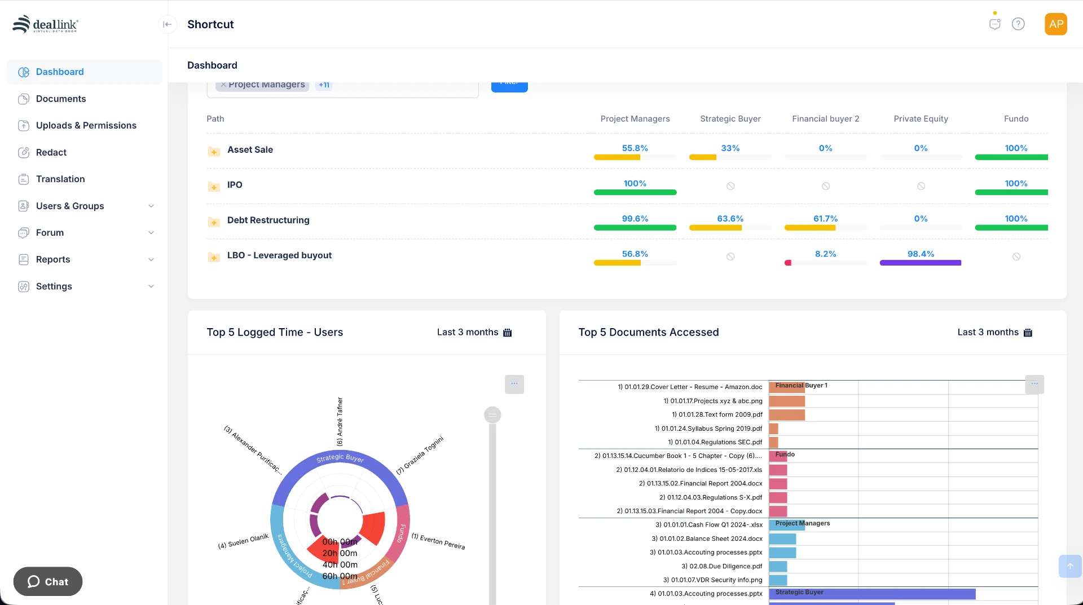The image size is (1083, 605).
Task: Open the documents accessed chart options menu
Action: pos(1034,385)
